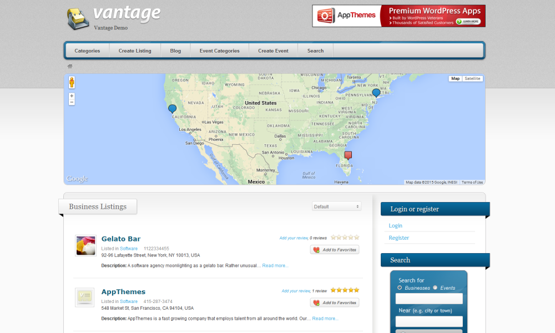555x333 pixels.
Task: Go to the Blog menu item
Action: 175,51
